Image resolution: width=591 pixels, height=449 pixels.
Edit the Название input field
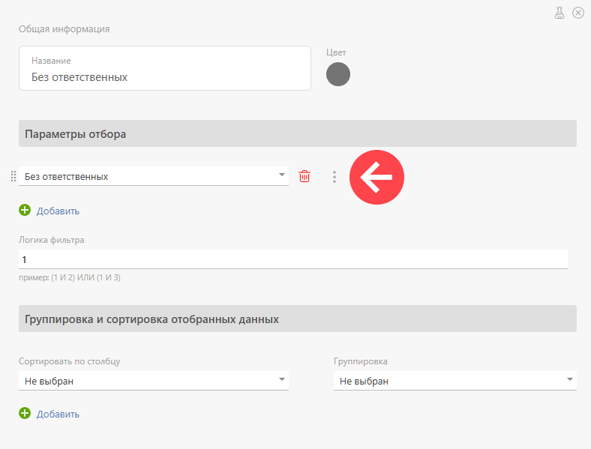[x=165, y=68]
